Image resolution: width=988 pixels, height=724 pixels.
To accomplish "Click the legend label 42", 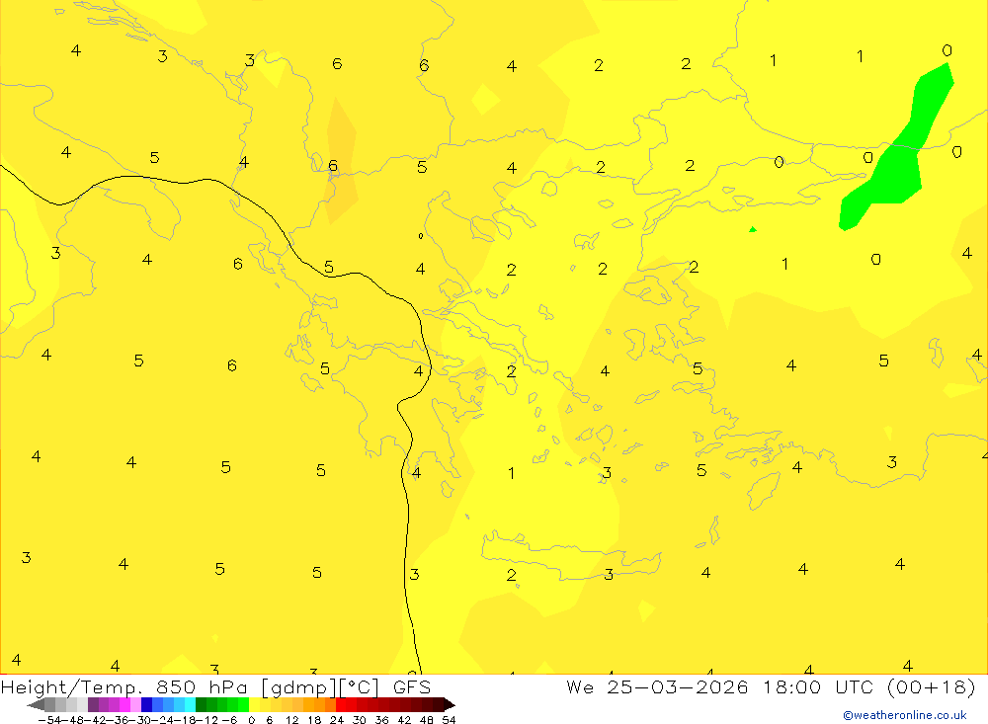I will 404,720.
